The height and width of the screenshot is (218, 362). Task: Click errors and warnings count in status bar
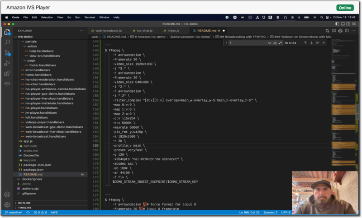[x=40, y=212]
